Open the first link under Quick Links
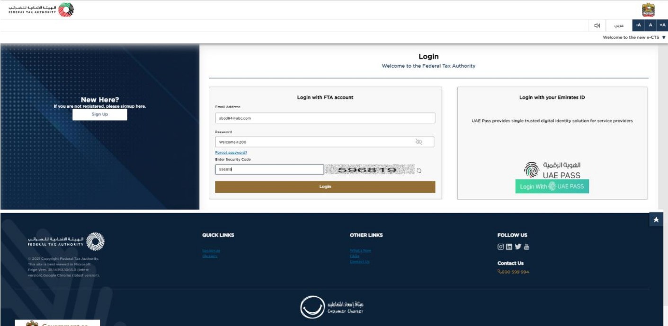This screenshot has width=668, height=326. (x=211, y=250)
